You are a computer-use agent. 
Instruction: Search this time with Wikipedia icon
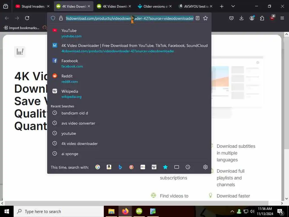(x=154, y=167)
